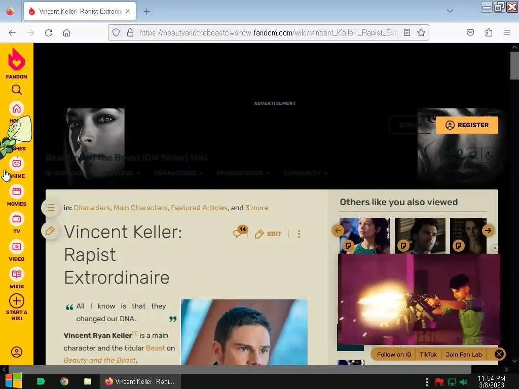Open the TikTok link
The width and height of the screenshot is (519, 389).
[x=428, y=355]
